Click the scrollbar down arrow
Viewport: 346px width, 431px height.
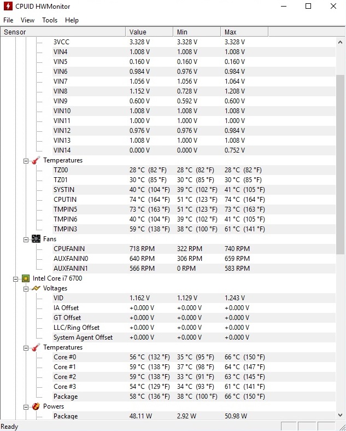[x=340, y=415]
